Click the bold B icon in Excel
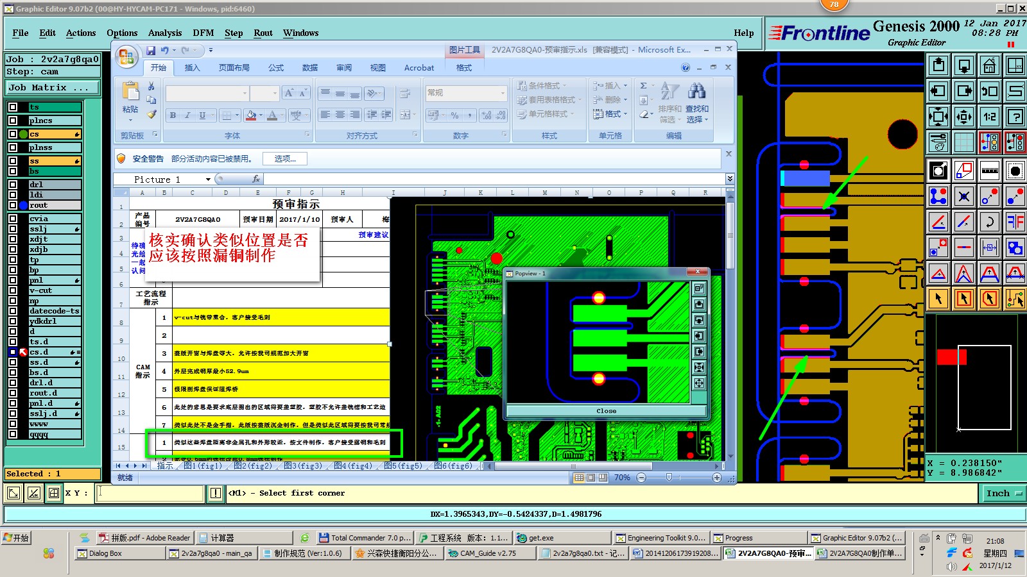The image size is (1027, 577). pyautogui.click(x=173, y=115)
